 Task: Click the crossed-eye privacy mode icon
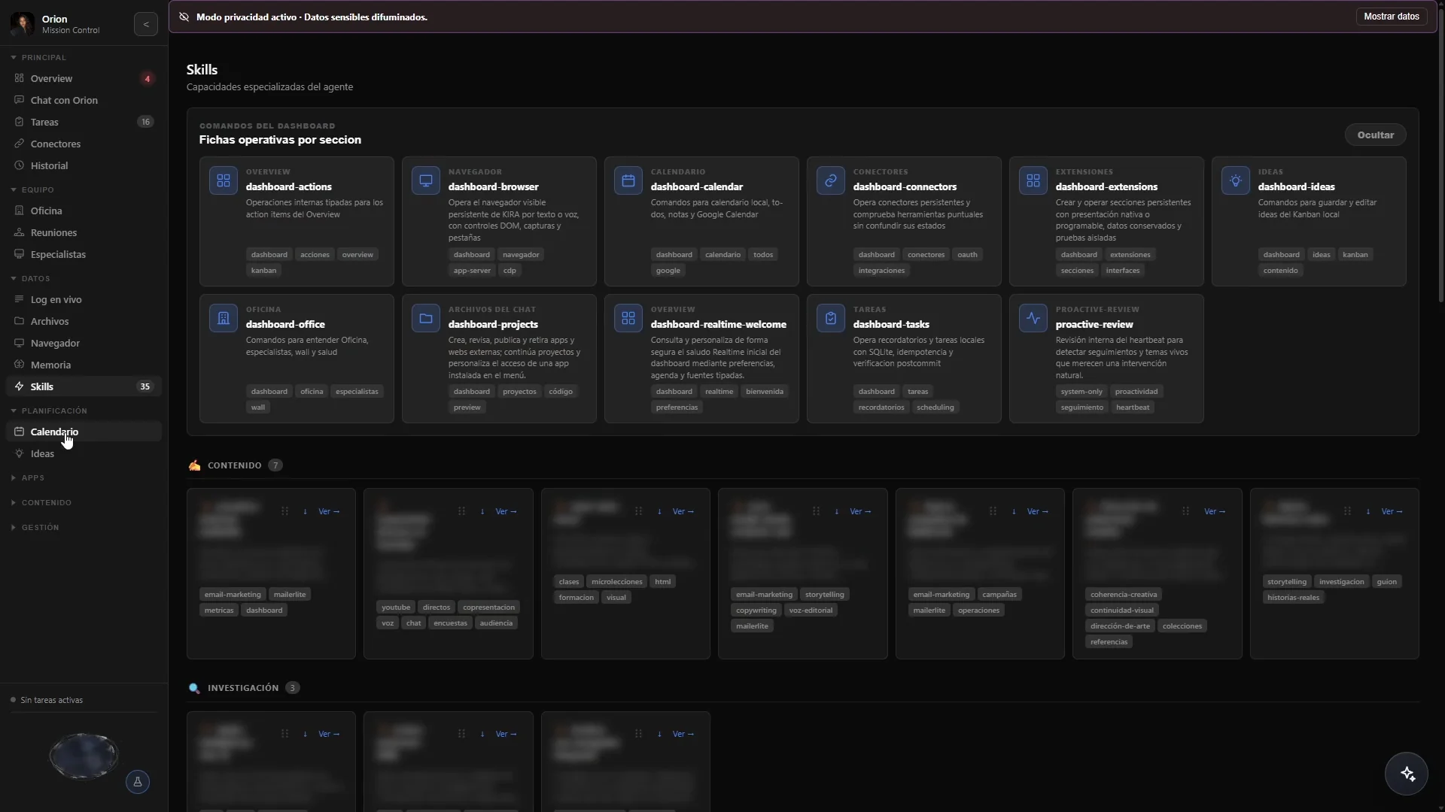coord(184,17)
